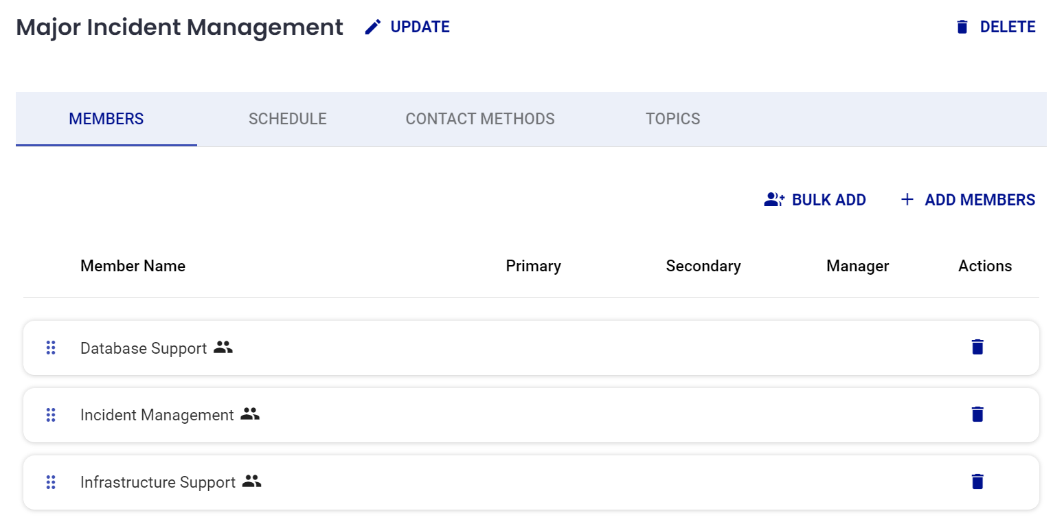
Task: Delete the Database Support member via its trash icon
Action: click(977, 348)
